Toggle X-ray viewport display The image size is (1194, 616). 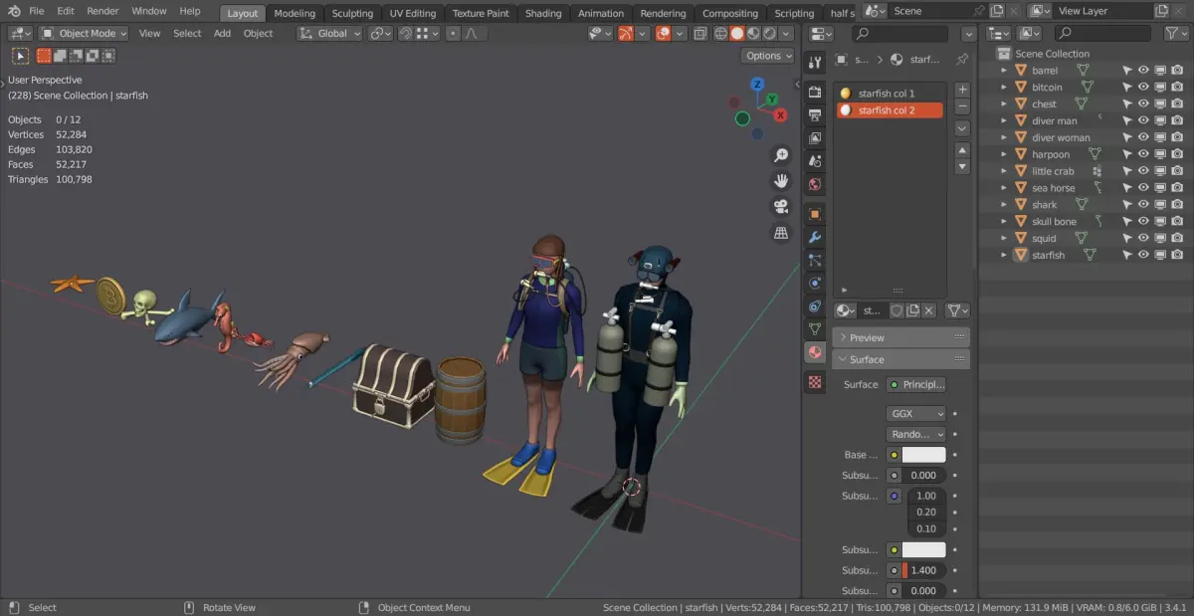[x=700, y=33]
